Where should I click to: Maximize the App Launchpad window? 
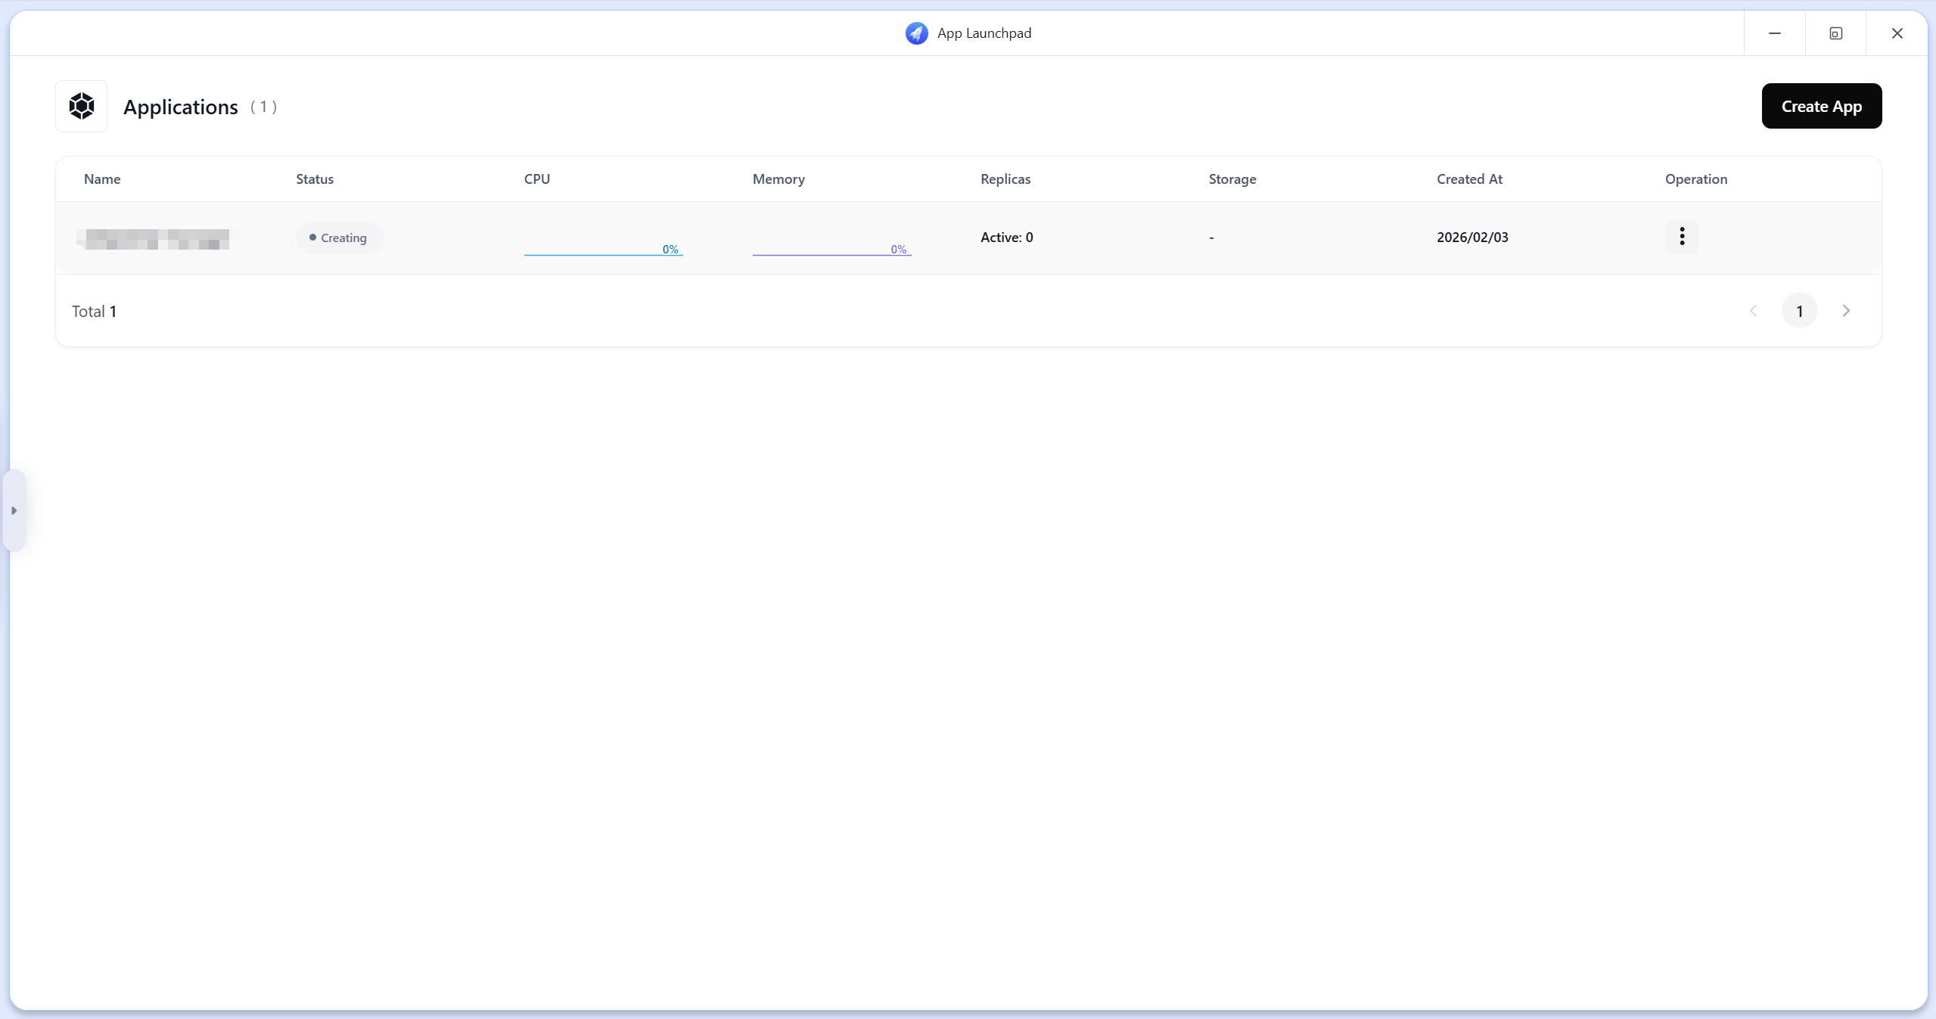click(x=1835, y=33)
